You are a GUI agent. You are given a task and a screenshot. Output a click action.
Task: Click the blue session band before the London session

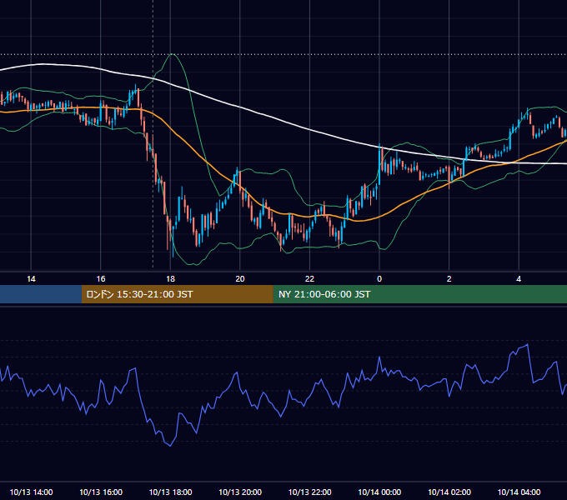point(41,294)
